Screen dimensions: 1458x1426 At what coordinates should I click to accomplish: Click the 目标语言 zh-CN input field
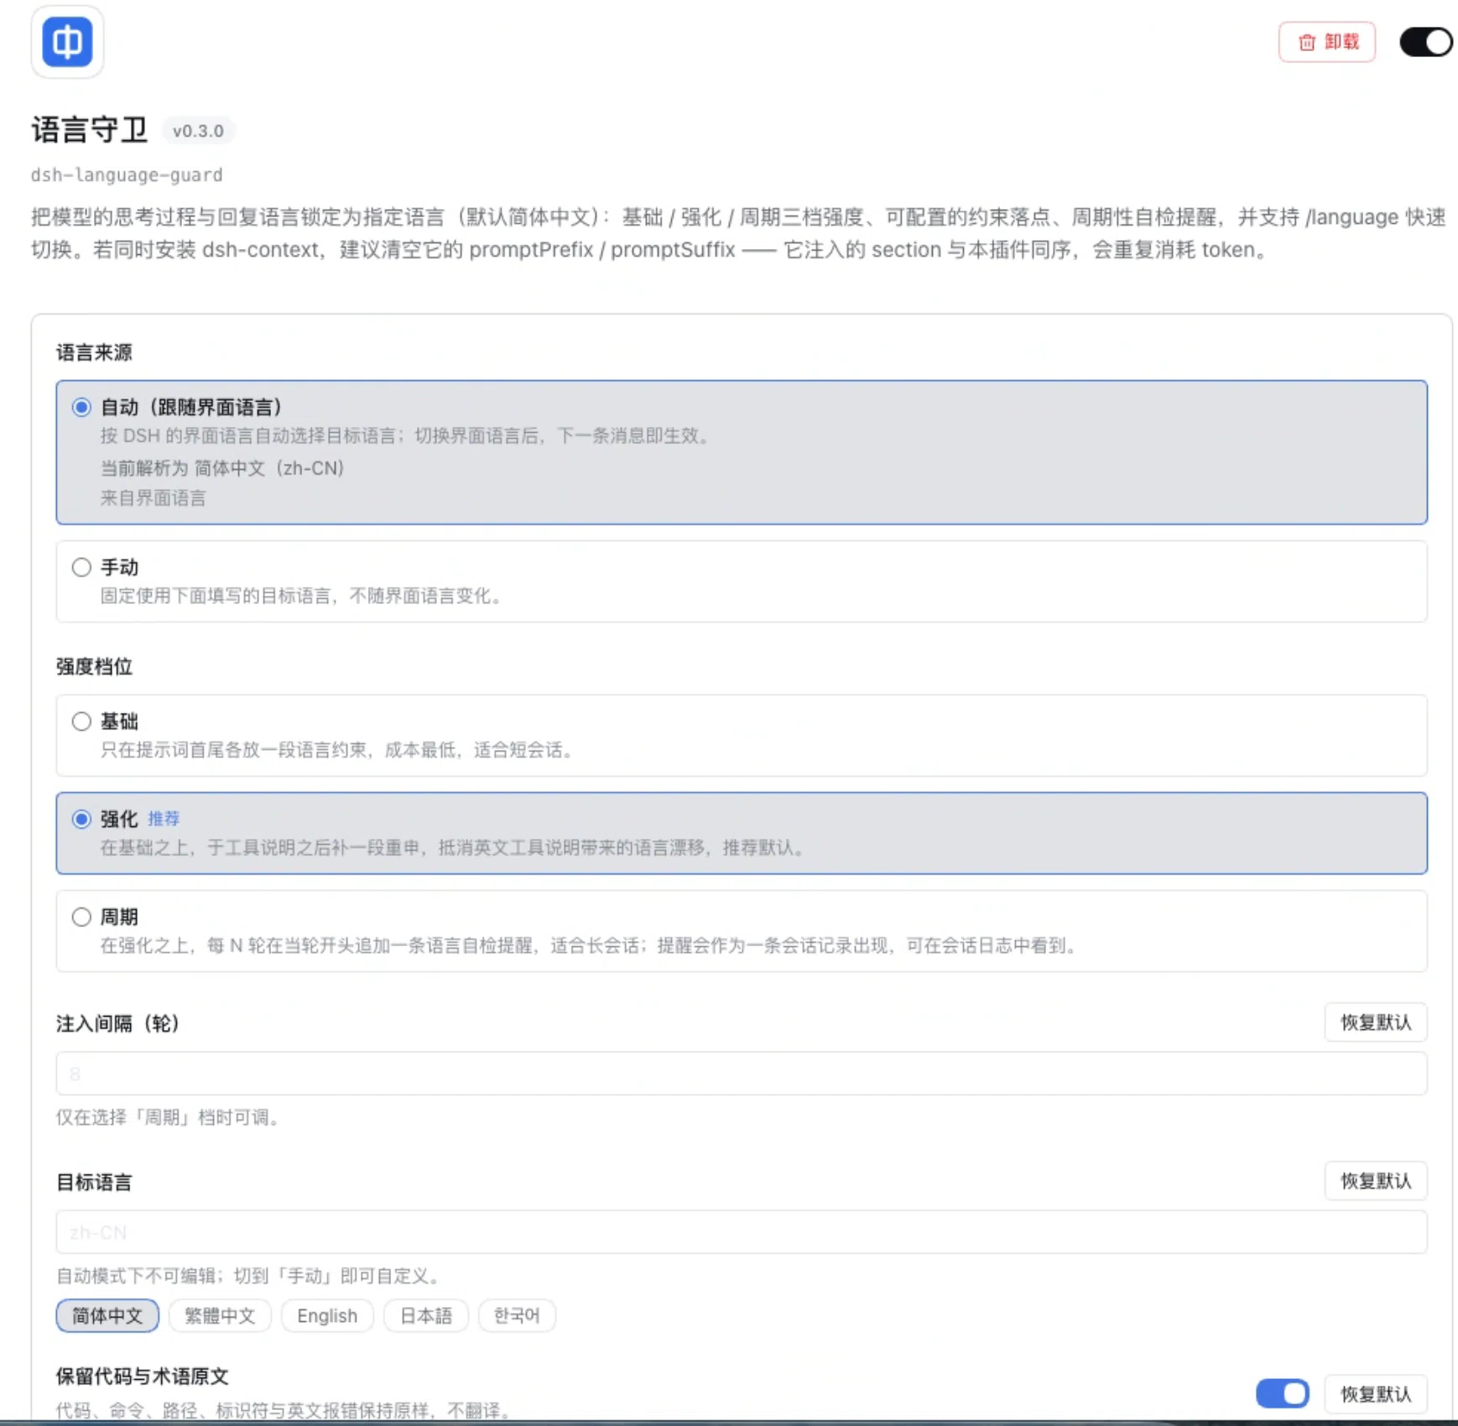pos(742,1232)
